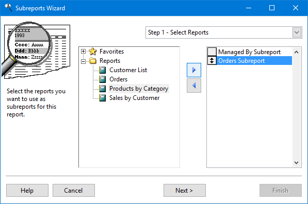Click the Favorites star icon
308x204 pixels.
click(x=93, y=52)
